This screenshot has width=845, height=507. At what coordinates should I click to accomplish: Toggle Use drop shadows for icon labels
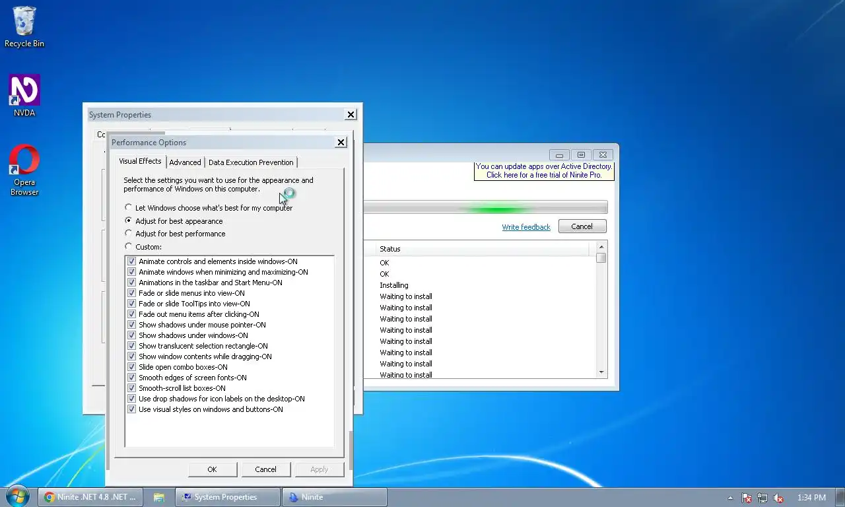point(131,399)
